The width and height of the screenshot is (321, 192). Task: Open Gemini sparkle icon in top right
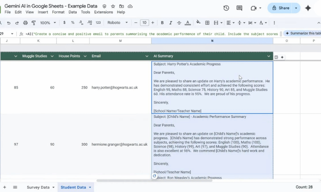[x=308, y=8]
